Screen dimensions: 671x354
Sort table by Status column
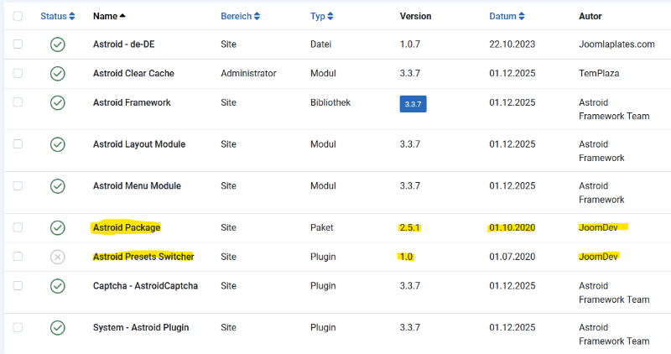point(57,16)
